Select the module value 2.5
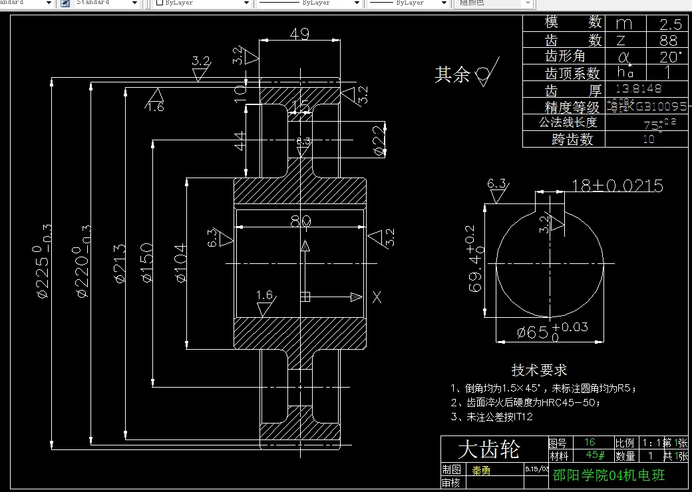This screenshot has width=692, height=492. point(671,24)
